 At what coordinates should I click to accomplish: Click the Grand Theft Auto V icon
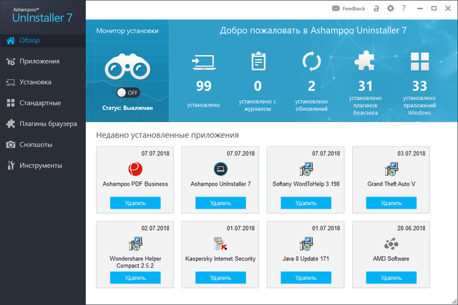[x=391, y=169]
